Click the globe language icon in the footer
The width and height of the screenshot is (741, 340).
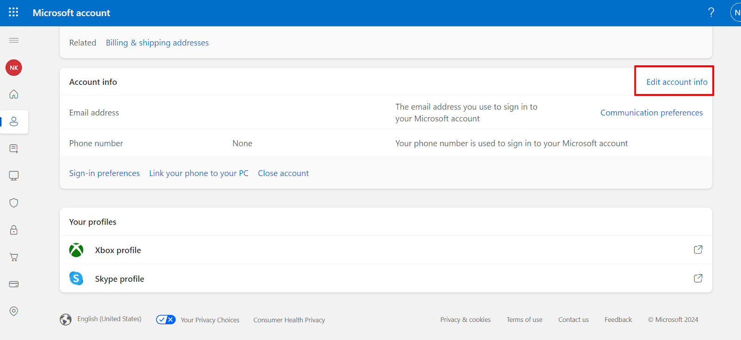pos(66,320)
